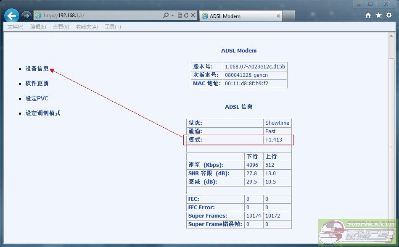Select the ADSL Modem tab

tap(235, 16)
